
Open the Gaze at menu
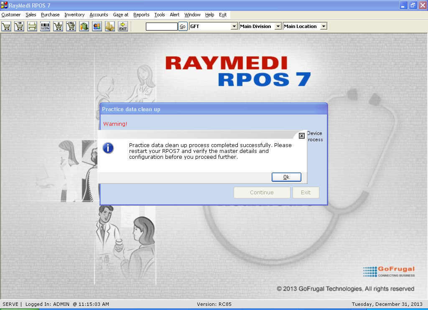(x=121, y=15)
